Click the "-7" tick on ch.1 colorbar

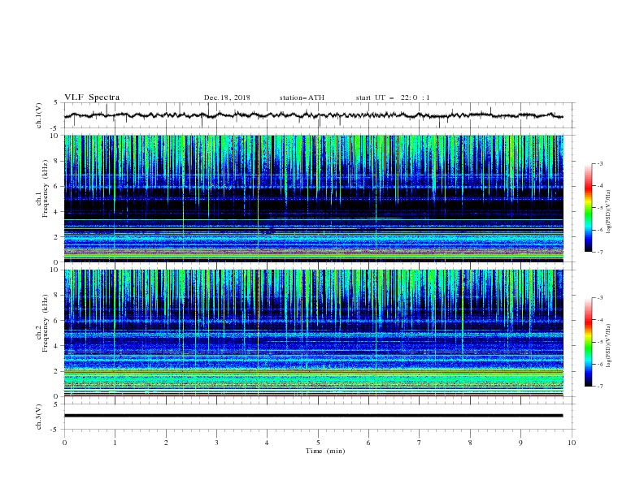tap(599, 252)
